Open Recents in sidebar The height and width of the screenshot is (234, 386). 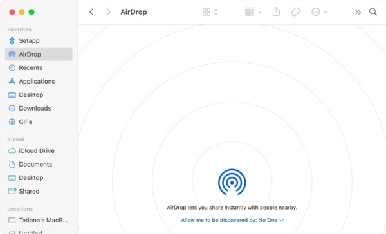39,67
